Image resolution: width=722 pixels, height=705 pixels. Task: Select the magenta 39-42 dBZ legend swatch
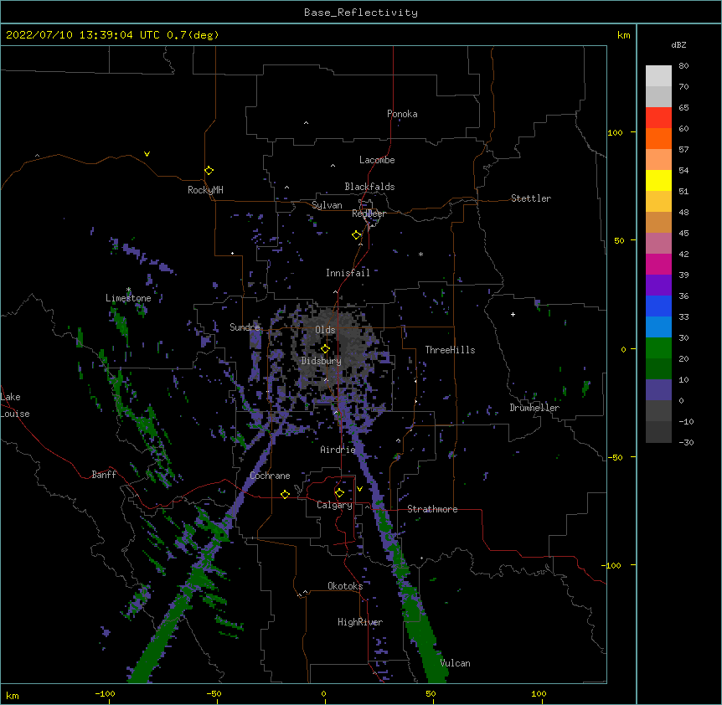658,264
